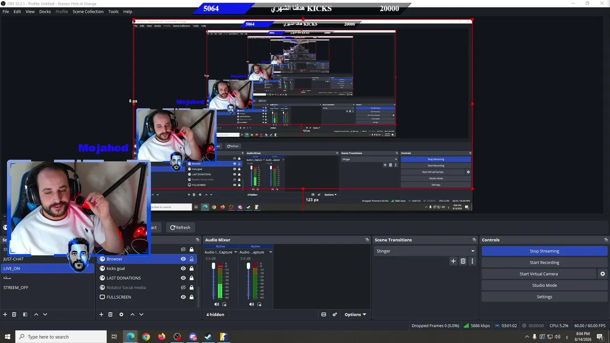Click the Windows taskbar search box
This screenshot has width=610, height=343.
61,337
